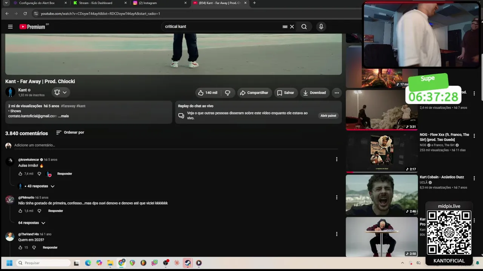This screenshot has width=483, height=271.
Task: Clear the search text with the X
Action: point(292,27)
